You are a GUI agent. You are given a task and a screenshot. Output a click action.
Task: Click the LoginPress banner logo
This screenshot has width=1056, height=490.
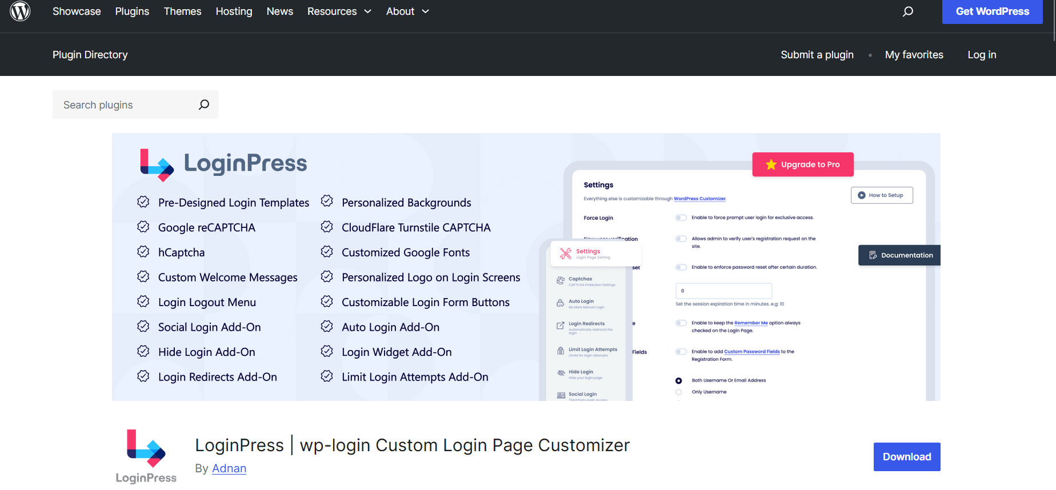tap(223, 164)
